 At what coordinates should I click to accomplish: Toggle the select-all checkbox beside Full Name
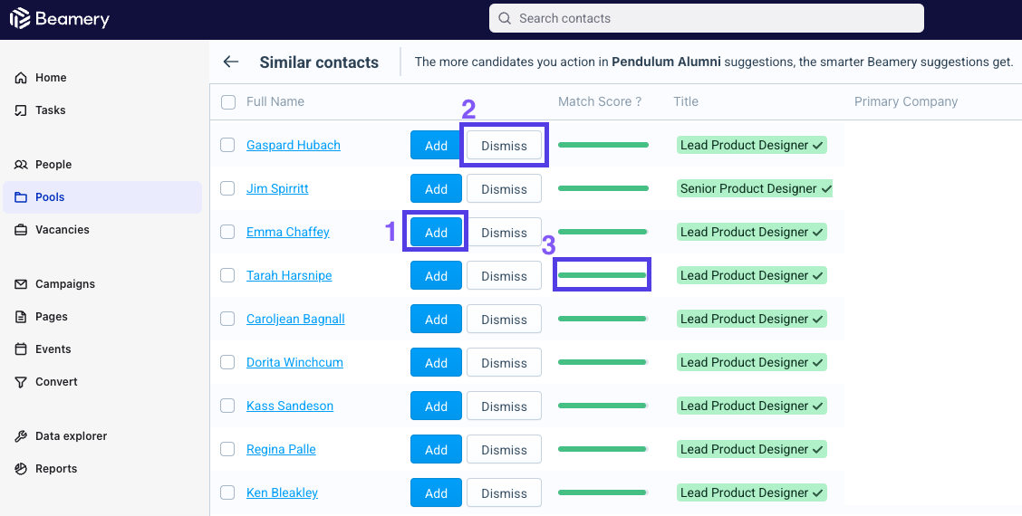point(228,102)
